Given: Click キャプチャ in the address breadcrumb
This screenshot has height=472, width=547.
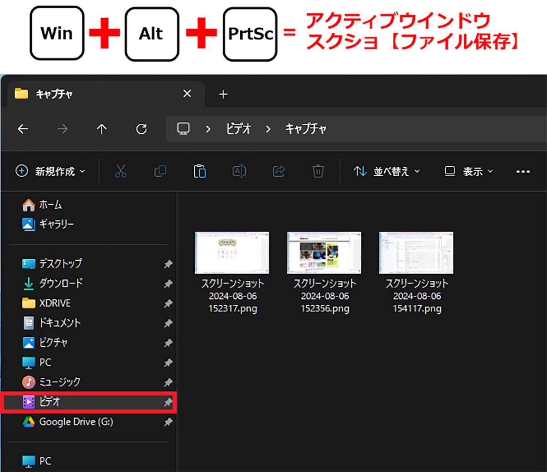Looking at the screenshot, I should 306,129.
